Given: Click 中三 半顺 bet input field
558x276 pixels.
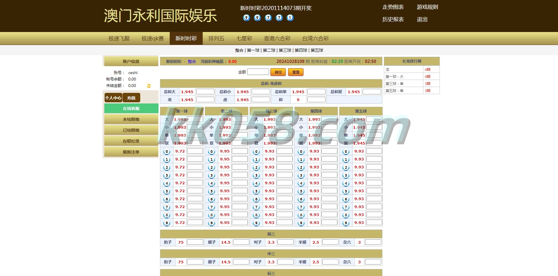Looking at the screenshot, I should [x=330, y=262].
